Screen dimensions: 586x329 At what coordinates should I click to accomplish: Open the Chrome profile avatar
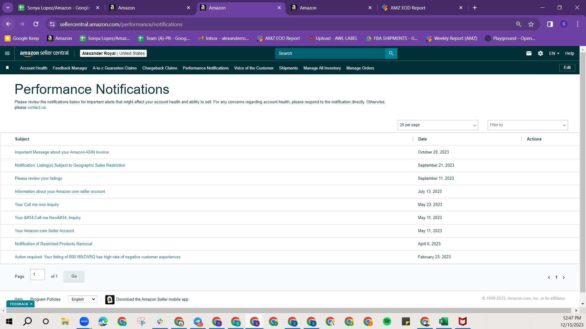564,24
